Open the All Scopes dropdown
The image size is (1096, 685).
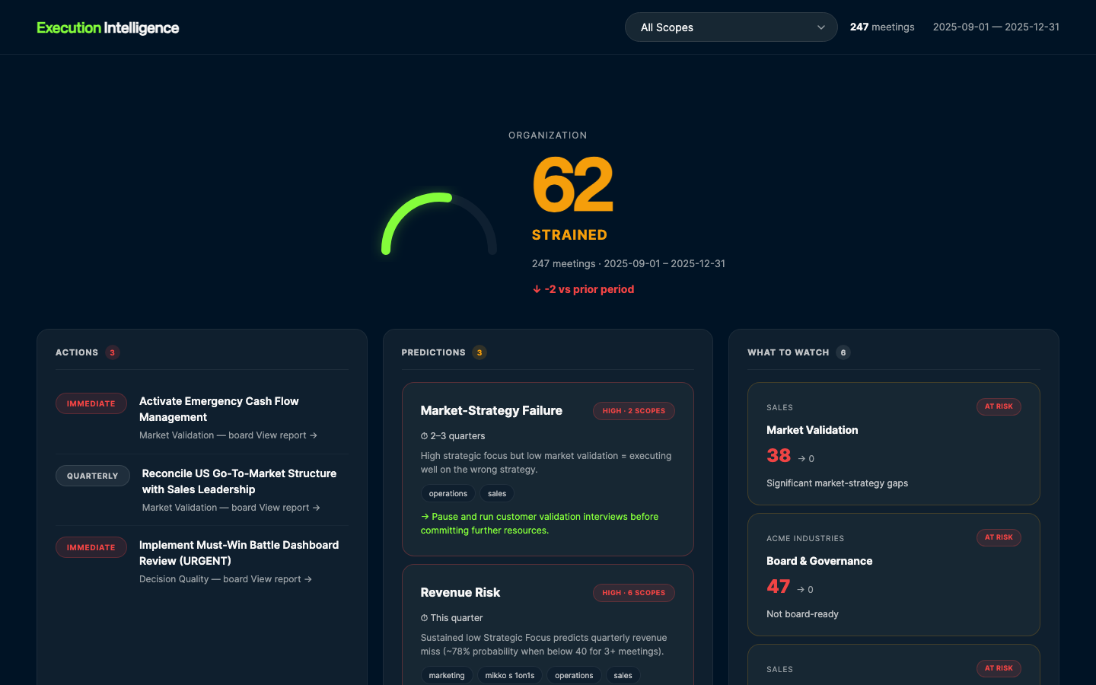click(x=730, y=27)
